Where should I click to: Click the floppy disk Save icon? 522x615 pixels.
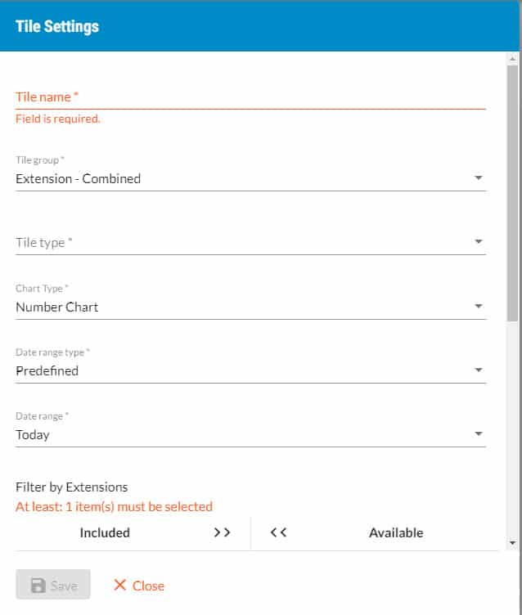[x=38, y=586]
